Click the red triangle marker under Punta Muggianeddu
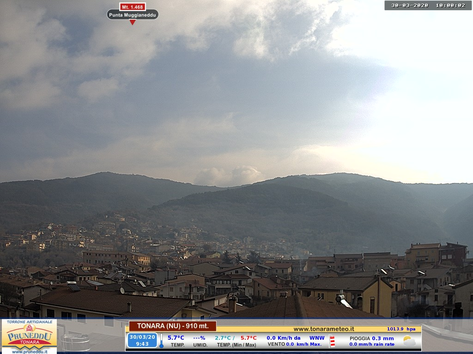This screenshot has width=473, height=354. tap(133, 22)
